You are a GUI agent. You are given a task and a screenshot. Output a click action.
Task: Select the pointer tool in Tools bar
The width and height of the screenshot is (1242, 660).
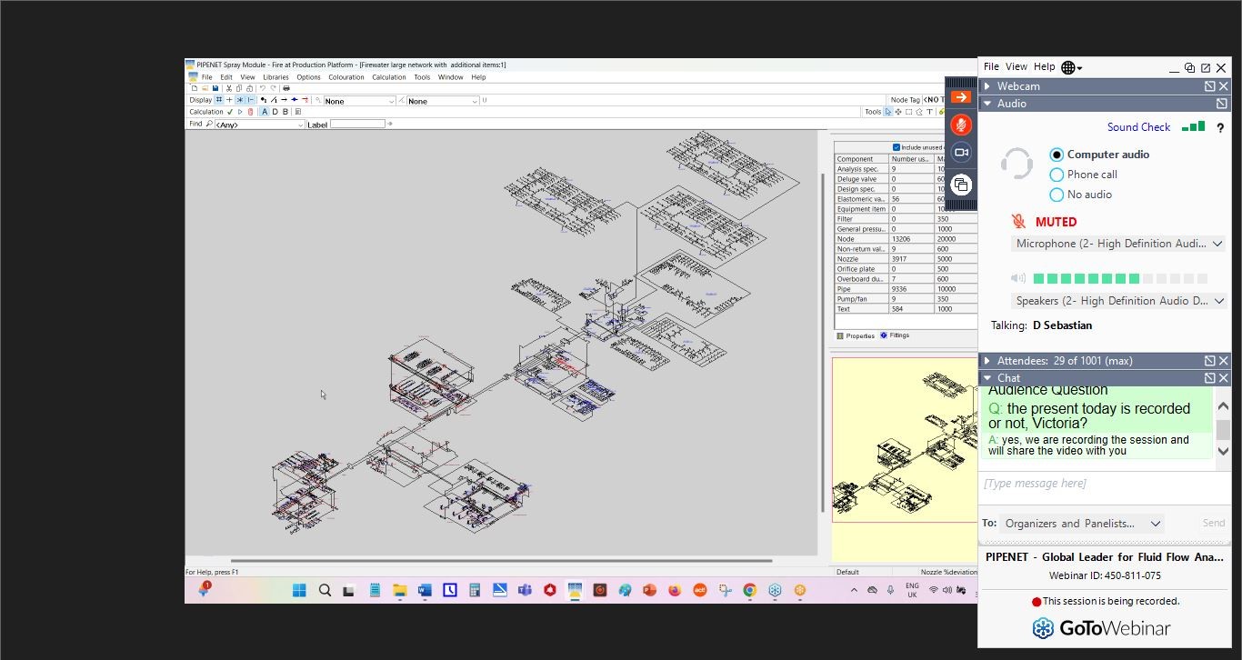888,112
